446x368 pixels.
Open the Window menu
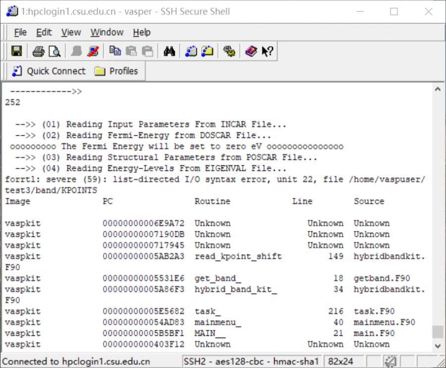107,32
